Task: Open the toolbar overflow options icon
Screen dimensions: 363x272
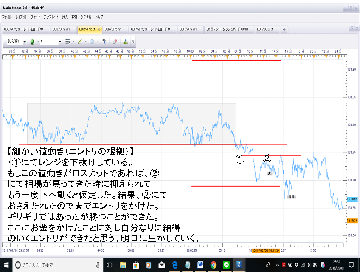Action: pyautogui.click(x=133, y=42)
